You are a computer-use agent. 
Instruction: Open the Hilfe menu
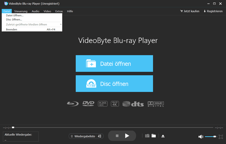(70, 11)
